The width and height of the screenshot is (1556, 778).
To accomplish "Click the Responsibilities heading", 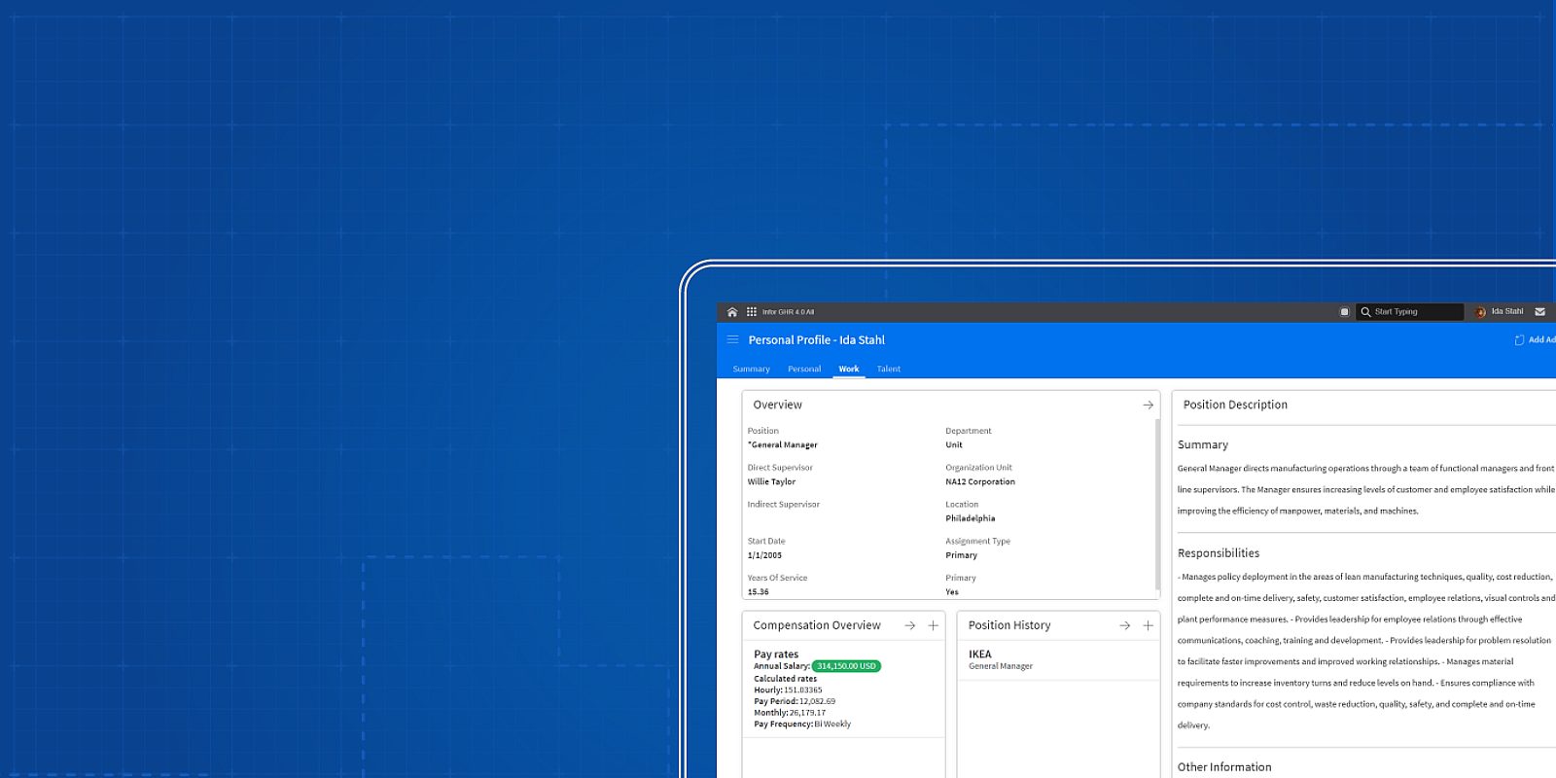I will coord(1218,553).
